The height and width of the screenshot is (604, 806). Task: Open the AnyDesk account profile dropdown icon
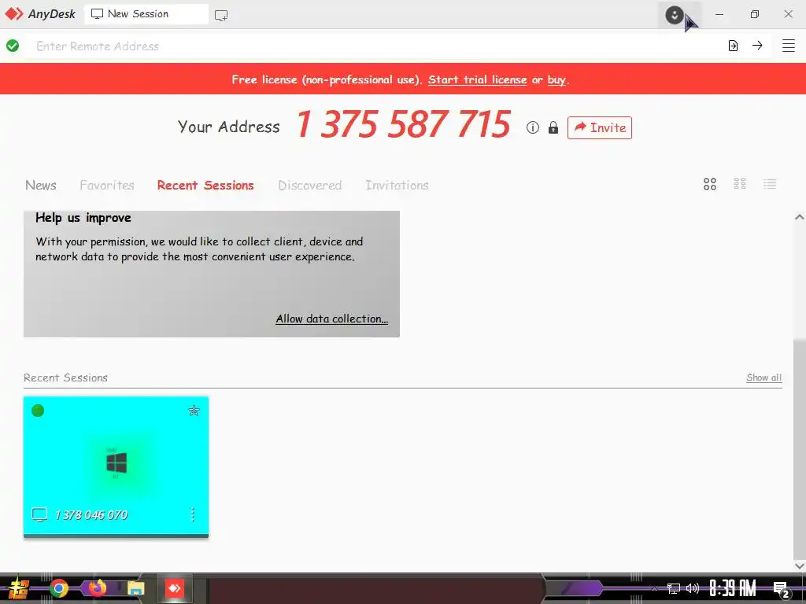click(x=675, y=15)
